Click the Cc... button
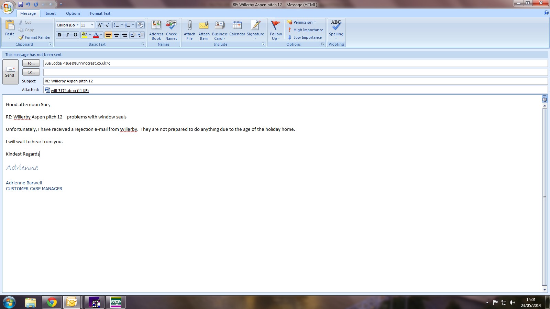This screenshot has height=309, width=550. (x=31, y=72)
